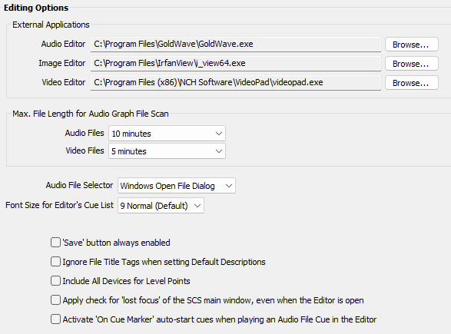Click the 10 minutes dropdown arrow
The width and height of the screenshot is (451, 334).
pos(219,134)
